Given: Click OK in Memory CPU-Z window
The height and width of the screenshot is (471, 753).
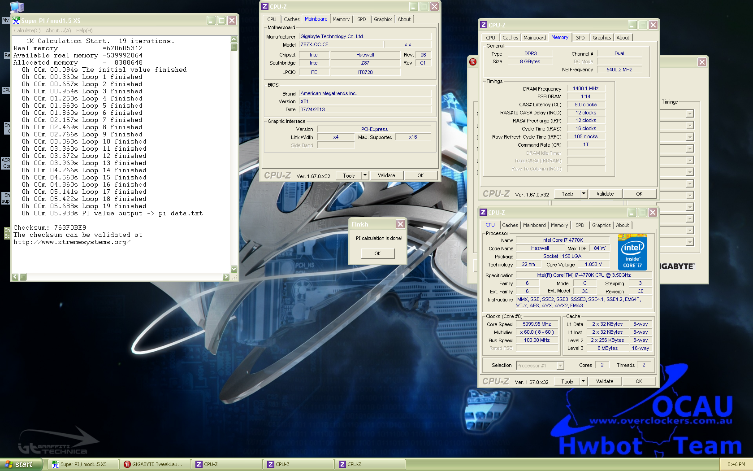Looking at the screenshot, I should click(639, 194).
